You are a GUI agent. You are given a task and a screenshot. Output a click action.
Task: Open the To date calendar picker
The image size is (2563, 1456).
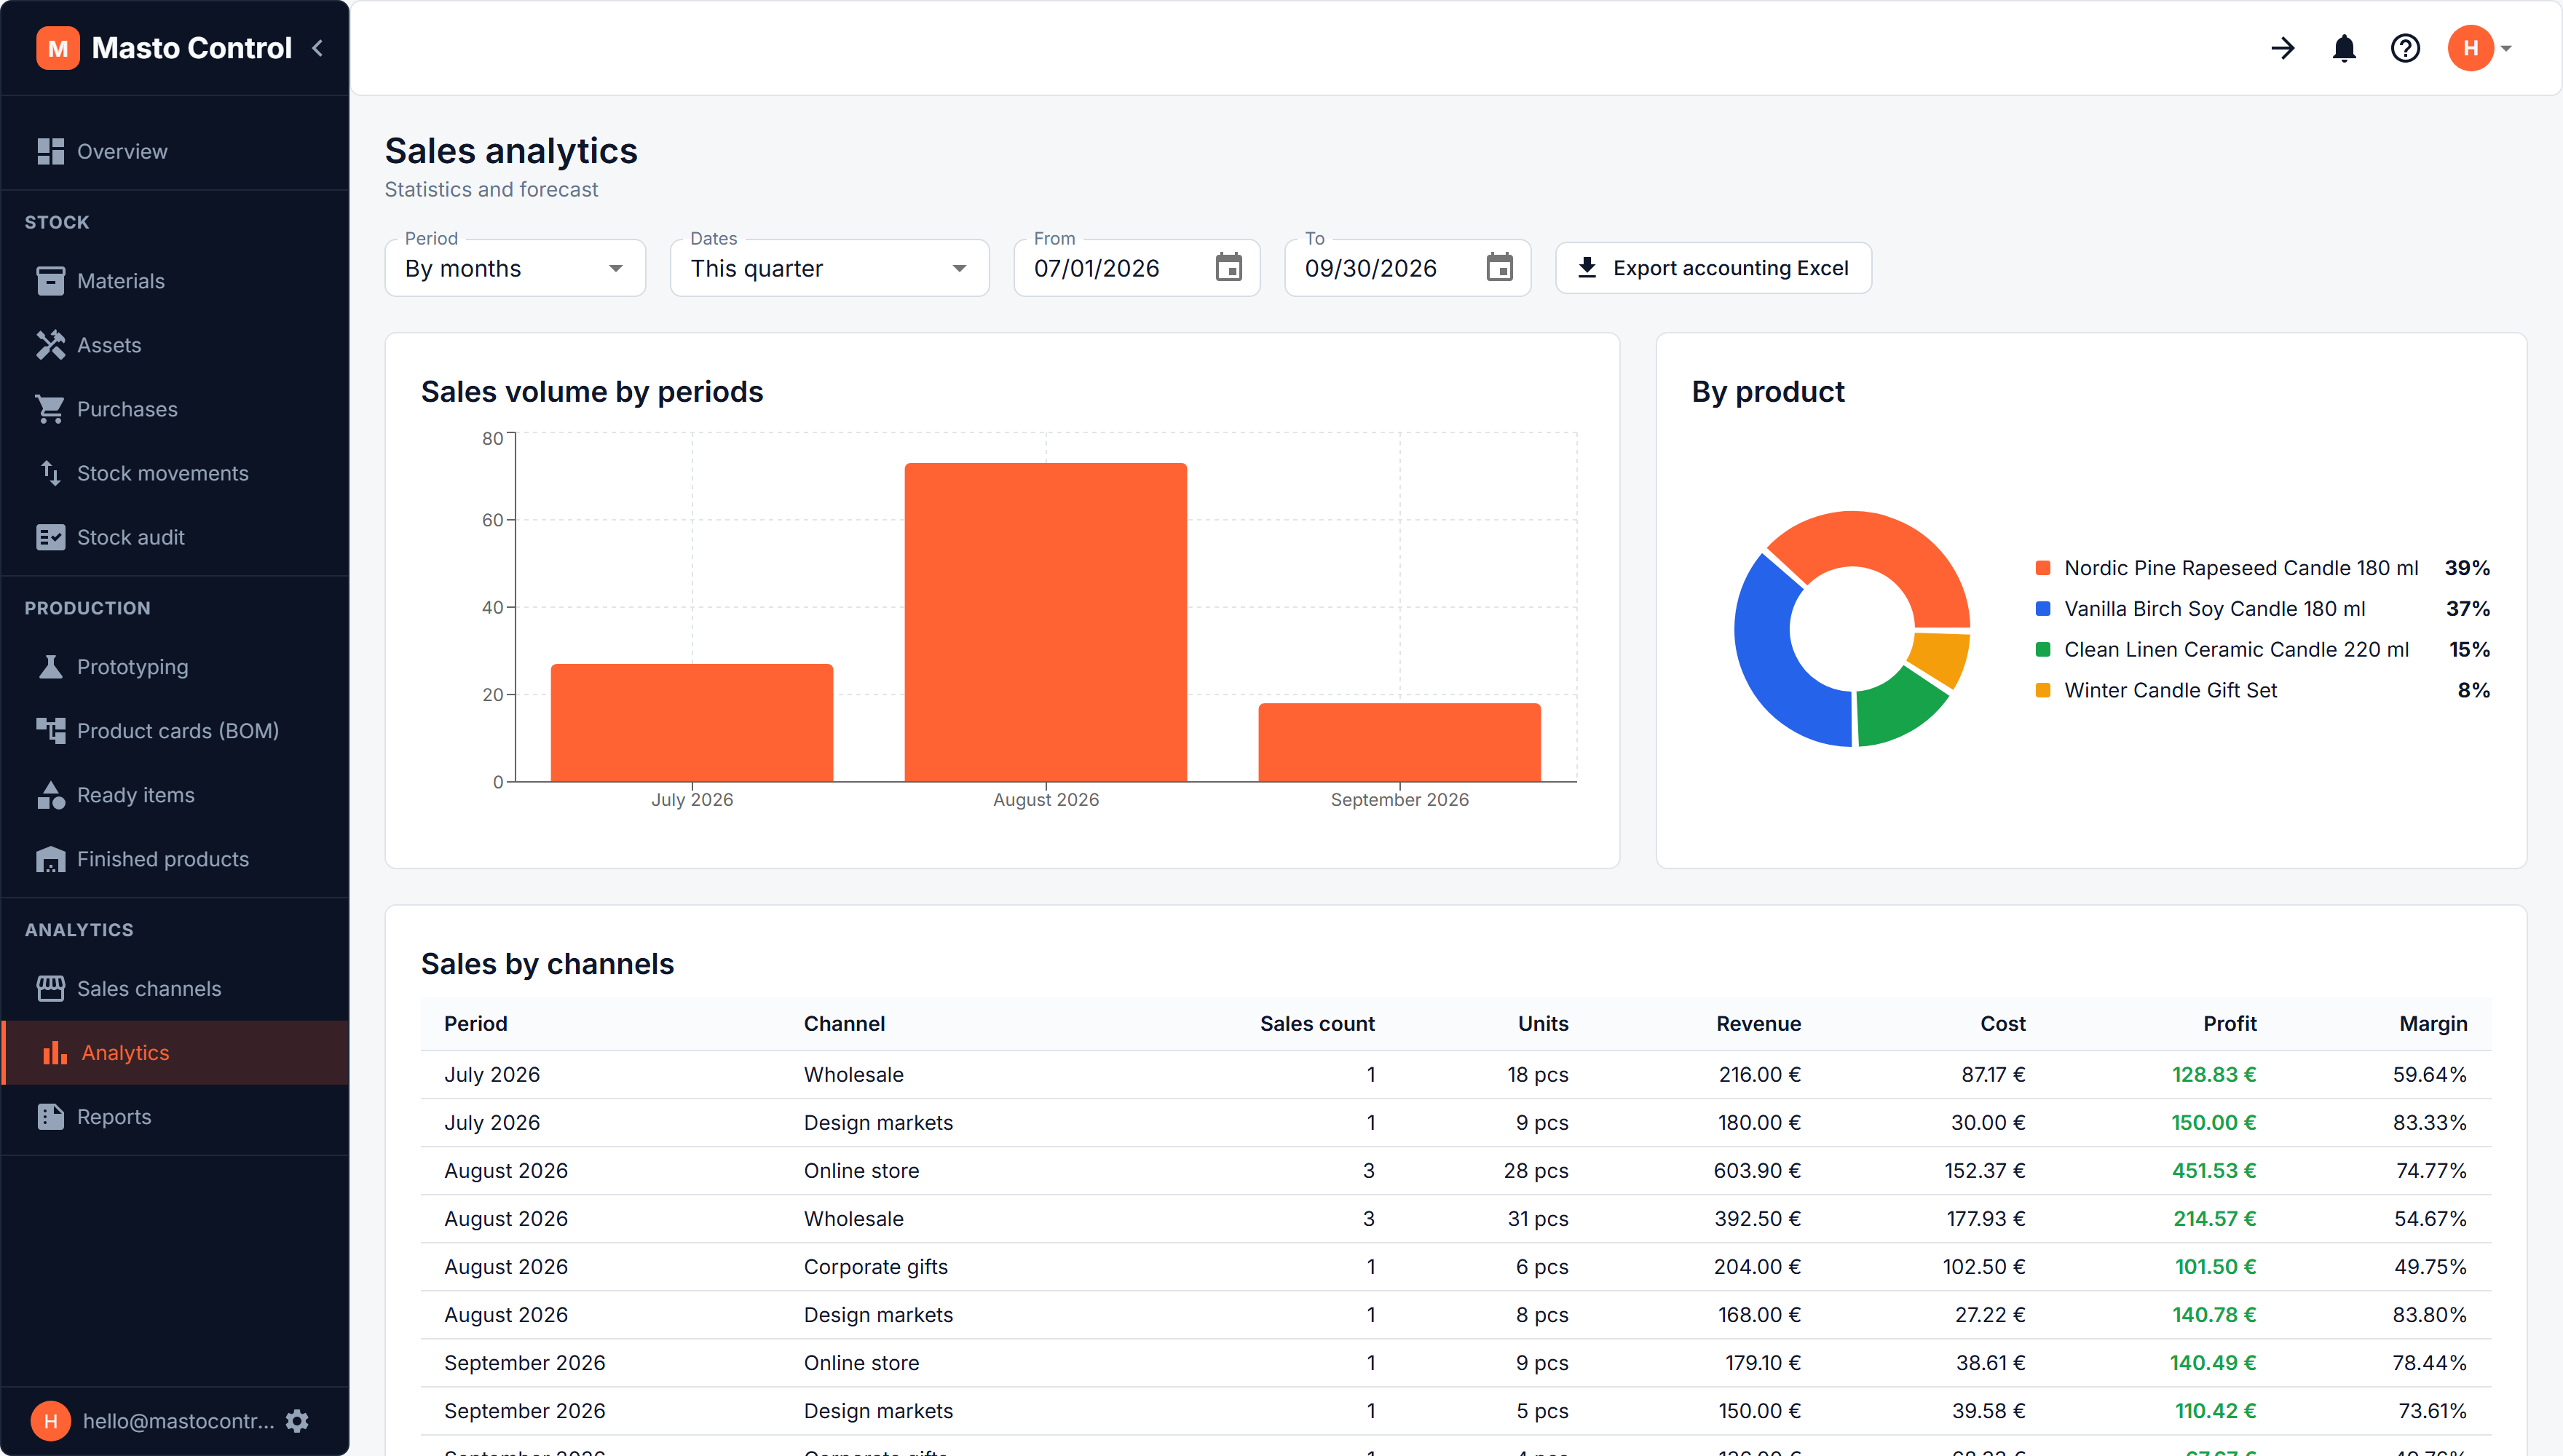pyautogui.click(x=1499, y=268)
